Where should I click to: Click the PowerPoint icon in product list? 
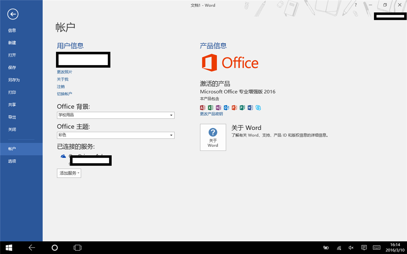pos(235,108)
